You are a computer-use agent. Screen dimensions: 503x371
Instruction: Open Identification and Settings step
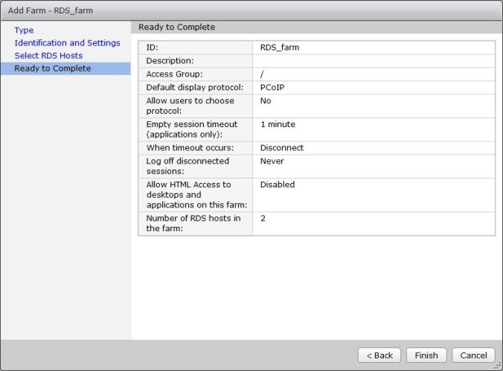click(x=67, y=43)
